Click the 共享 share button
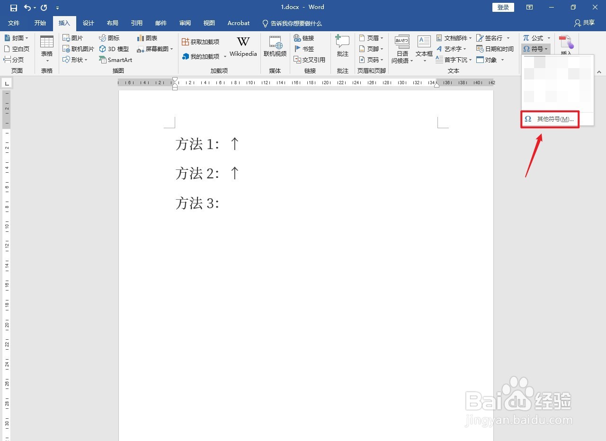 (x=585, y=23)
